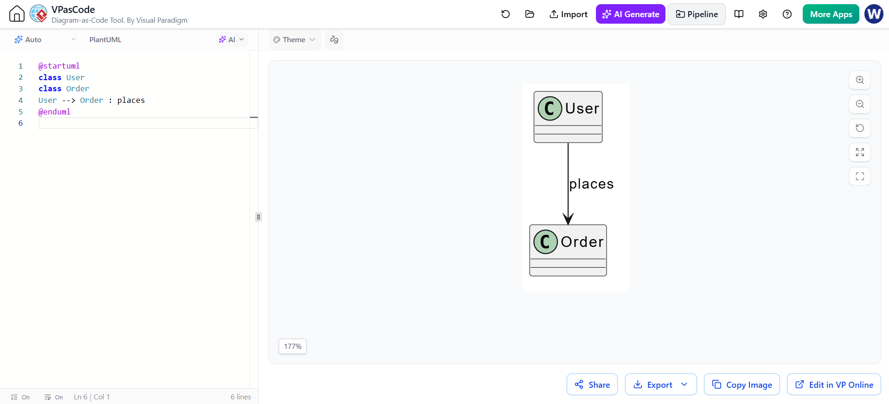Zoom in on the diagram preview
Image resolution: width=889 pixels, height=404 pixels.
pos(860,80)
